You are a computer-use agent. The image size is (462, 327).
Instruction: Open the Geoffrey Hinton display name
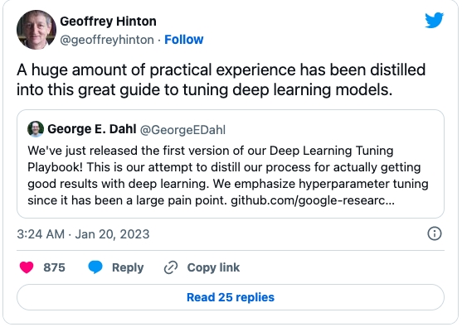(x=108, y=22)
